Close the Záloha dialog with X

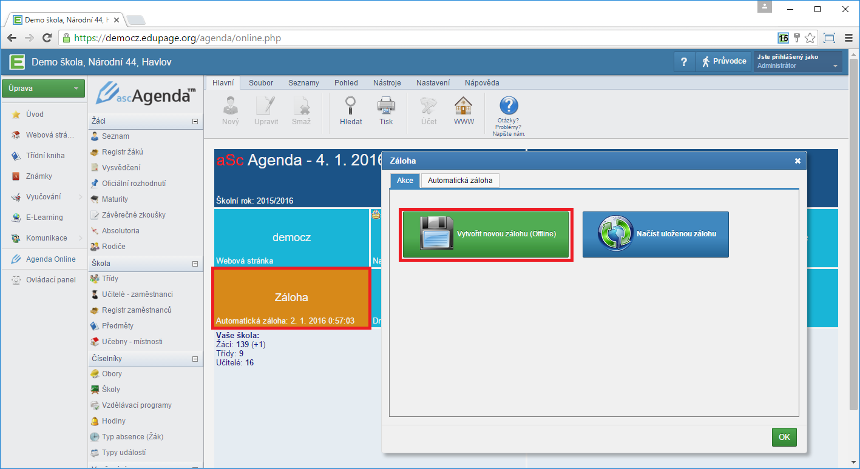pyautogui.click(x=797, y=161)
